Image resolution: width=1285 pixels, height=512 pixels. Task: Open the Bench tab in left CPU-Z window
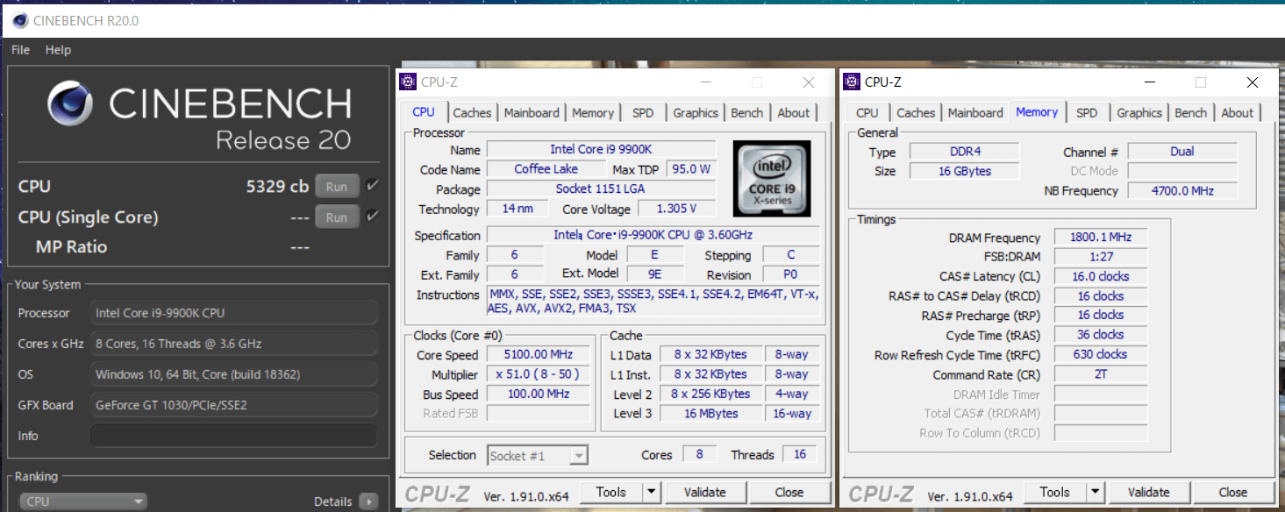747,113
